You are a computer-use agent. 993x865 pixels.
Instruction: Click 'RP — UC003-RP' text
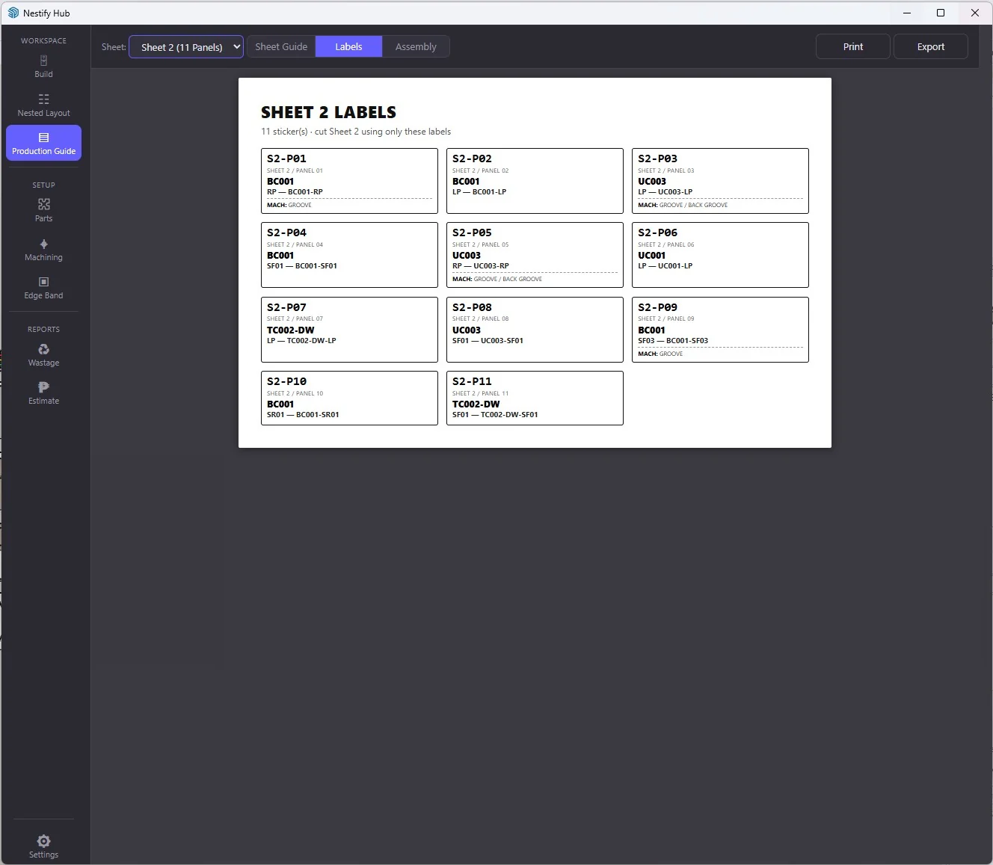click(x=480, y=266)
